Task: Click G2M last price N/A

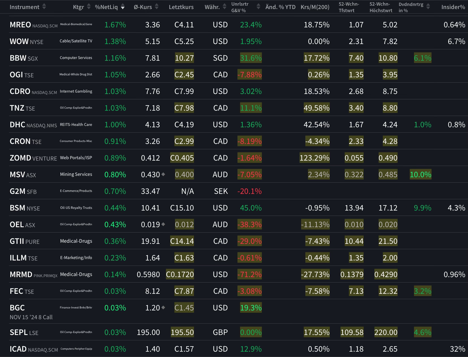Action: pyautogui.click(x=187, y=191)
